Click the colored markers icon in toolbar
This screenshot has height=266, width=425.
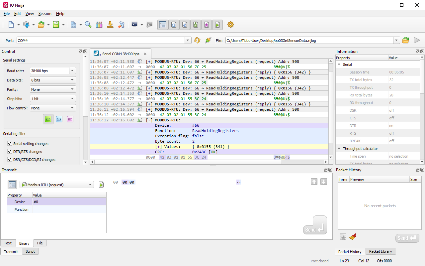99,25
